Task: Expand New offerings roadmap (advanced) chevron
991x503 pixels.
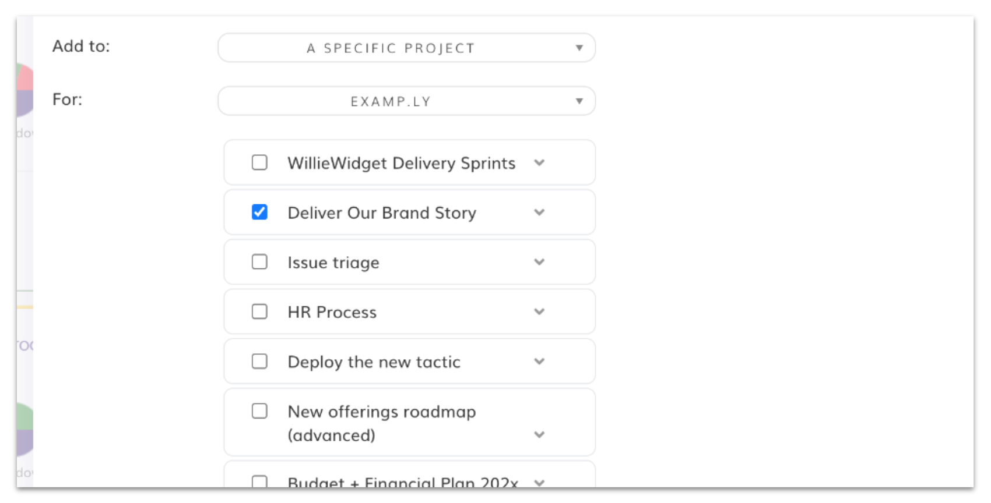Action: point(539,435)
